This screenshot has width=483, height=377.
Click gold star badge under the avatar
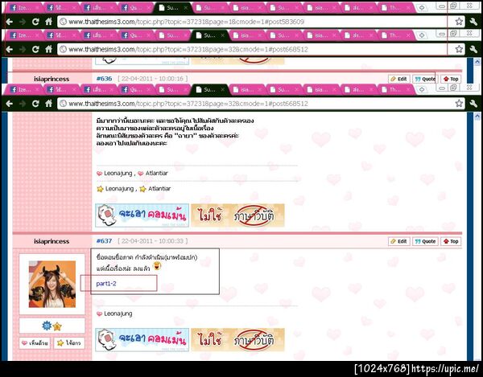click(x=57, y=326)
